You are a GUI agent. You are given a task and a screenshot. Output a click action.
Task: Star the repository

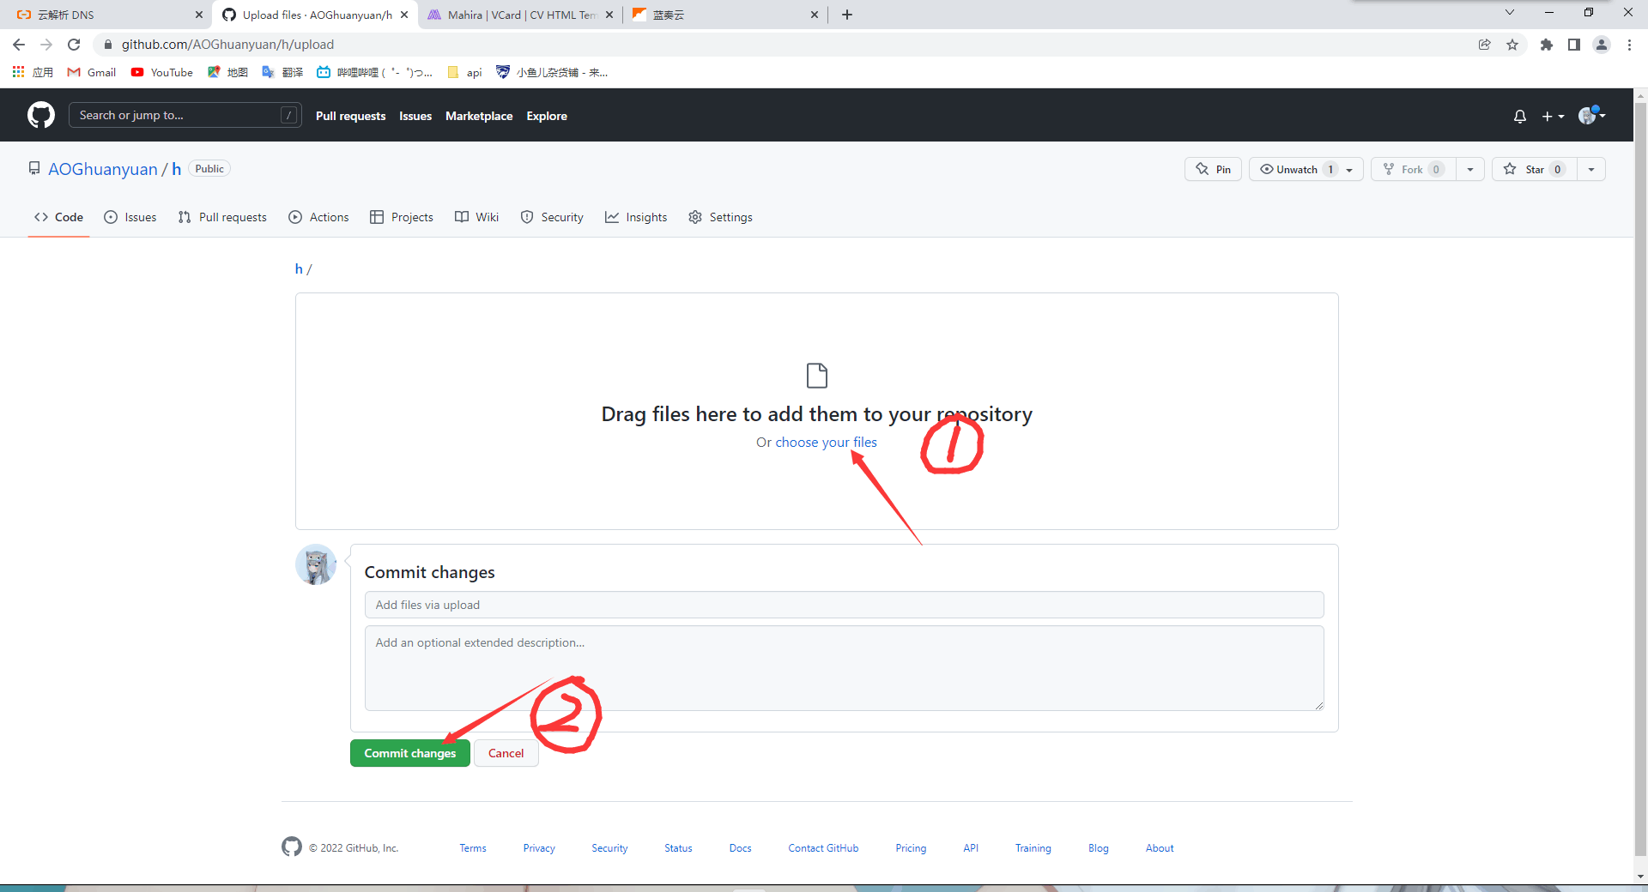[x=1534, y=169]
